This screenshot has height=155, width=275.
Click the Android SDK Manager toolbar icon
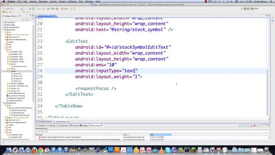[x=30, y=9]
